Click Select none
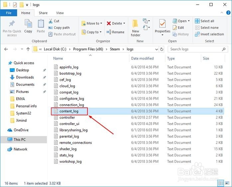The width and height of the screenshot is (232, 187). coord(207,28)
